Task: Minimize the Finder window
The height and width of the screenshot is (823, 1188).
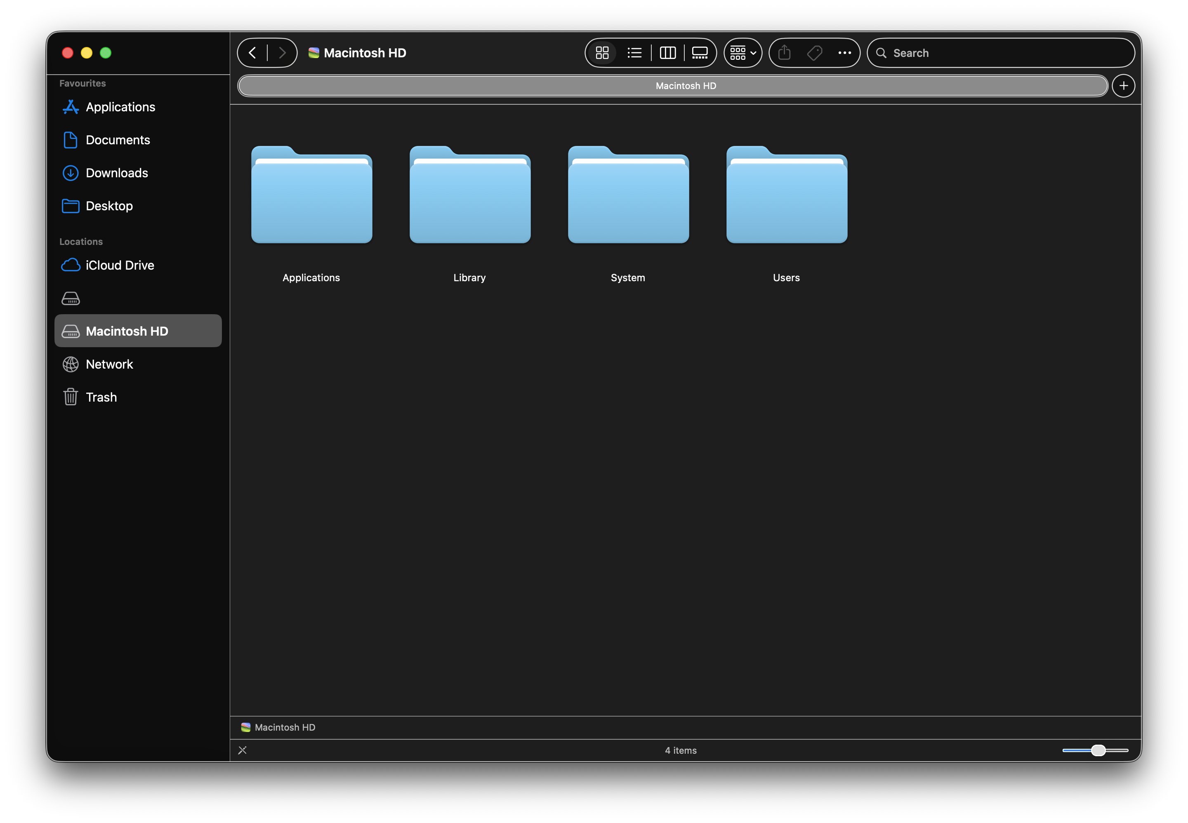Action: pyautogui.click(x=87, y=53)
